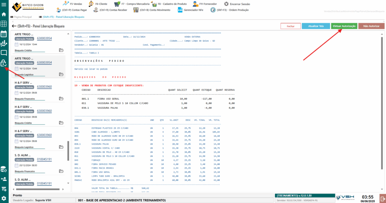386x203 pixels.
Task: Open F8 - Cadastro de Produto
Action: 155,4
